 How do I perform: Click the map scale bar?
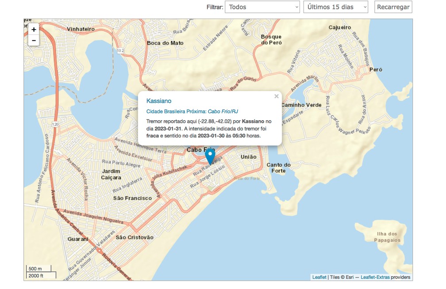point(39,272)
